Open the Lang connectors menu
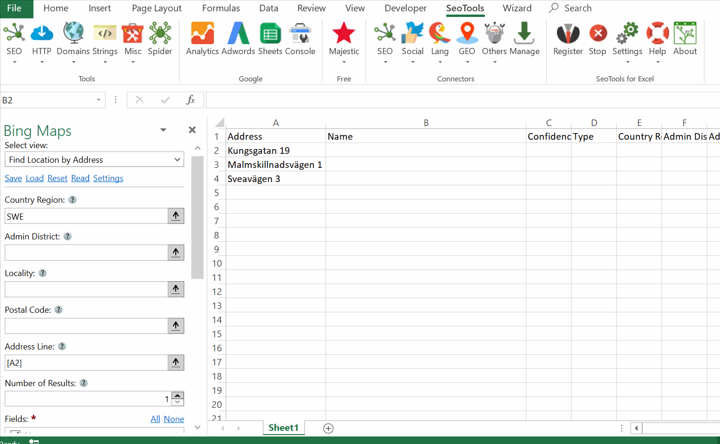Screen dimensions: 720x444 tap(440, 42)
